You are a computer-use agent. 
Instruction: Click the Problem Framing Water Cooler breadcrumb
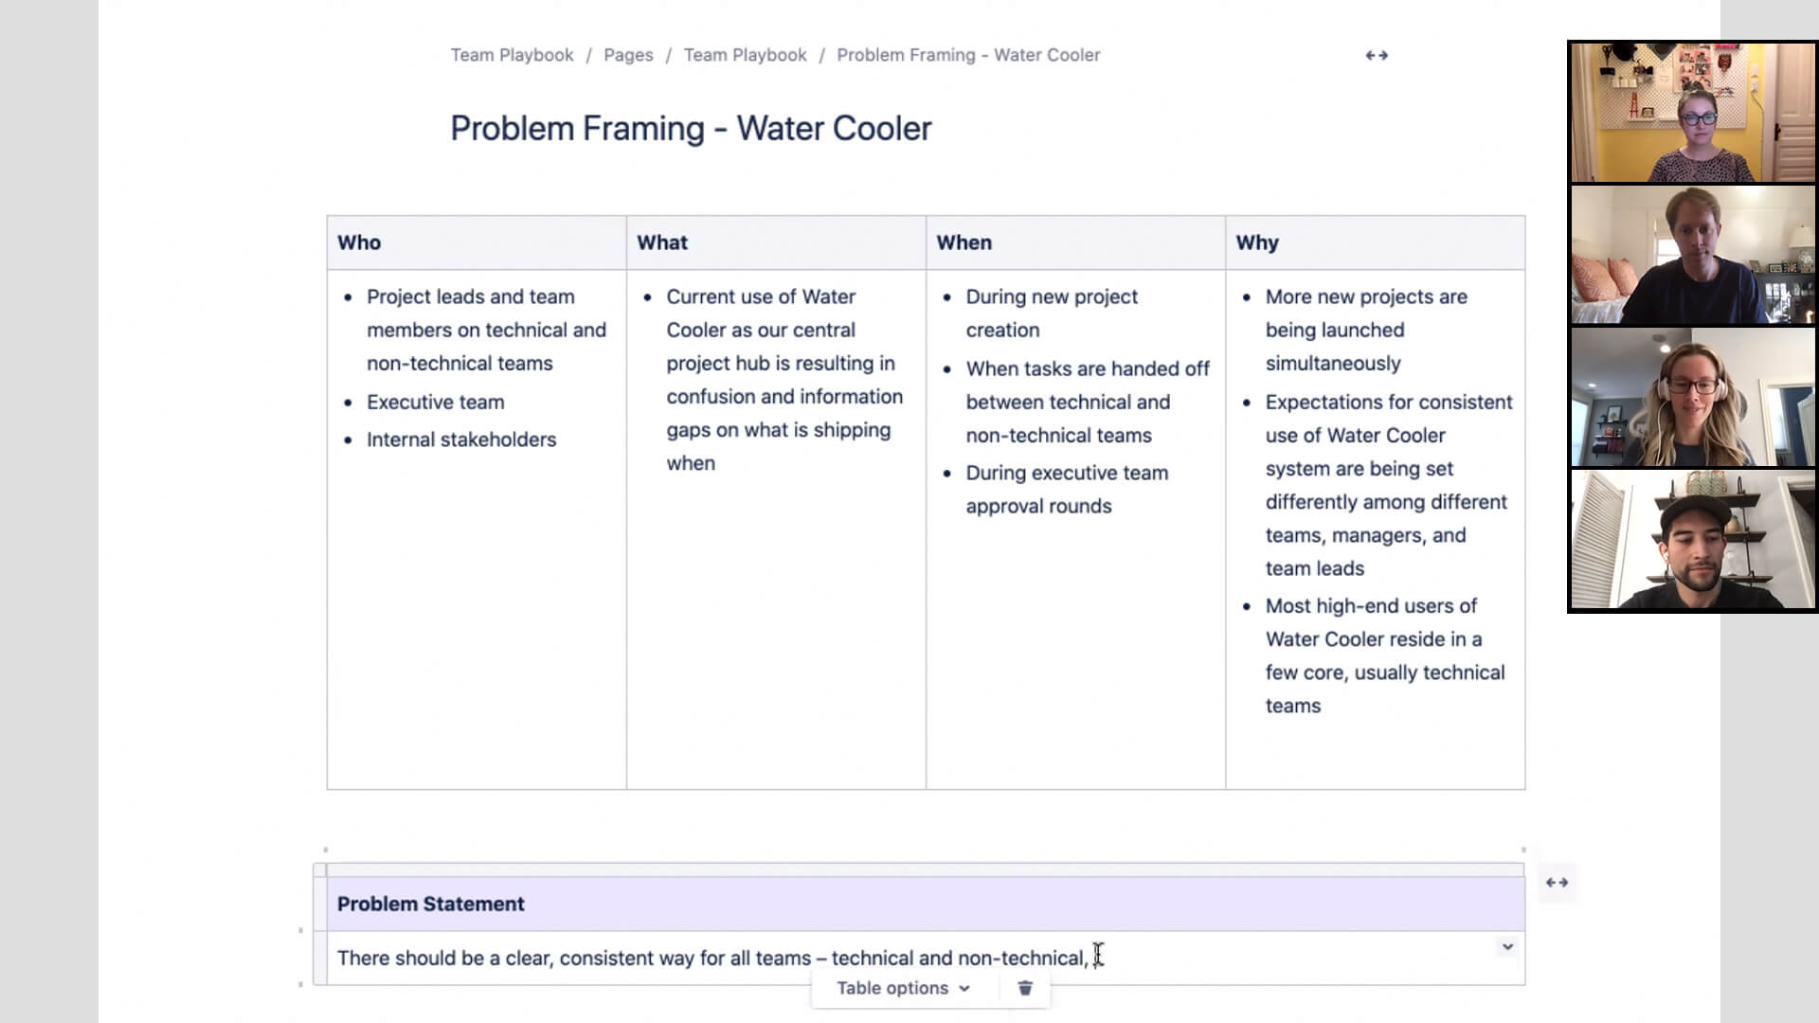pos(968,55)
